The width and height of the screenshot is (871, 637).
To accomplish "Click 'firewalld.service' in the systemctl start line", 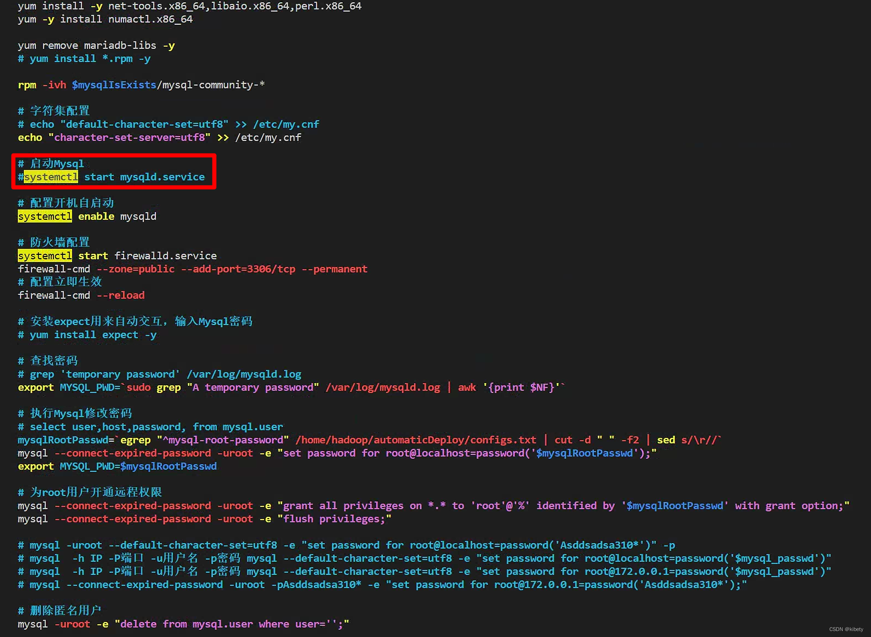I will [x=165, y=256].
